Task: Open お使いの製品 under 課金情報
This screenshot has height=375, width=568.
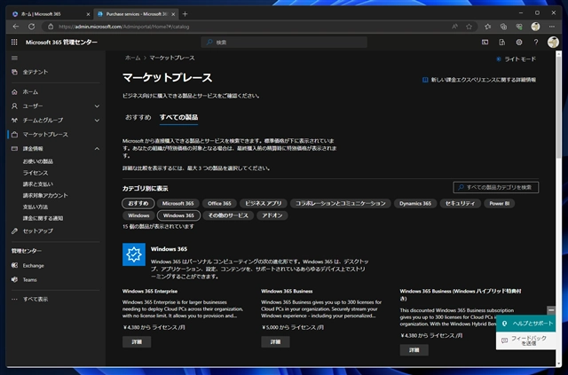Action: (38, 161)
